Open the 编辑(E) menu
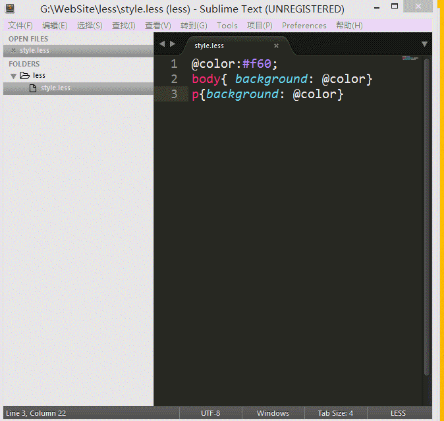This screenshot has width=444, height=421. 55,26
